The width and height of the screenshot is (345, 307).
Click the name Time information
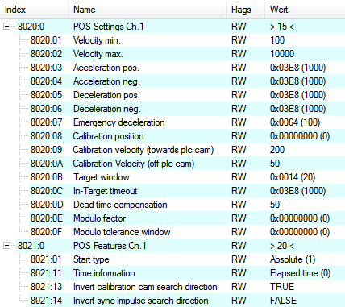(104, 273)
